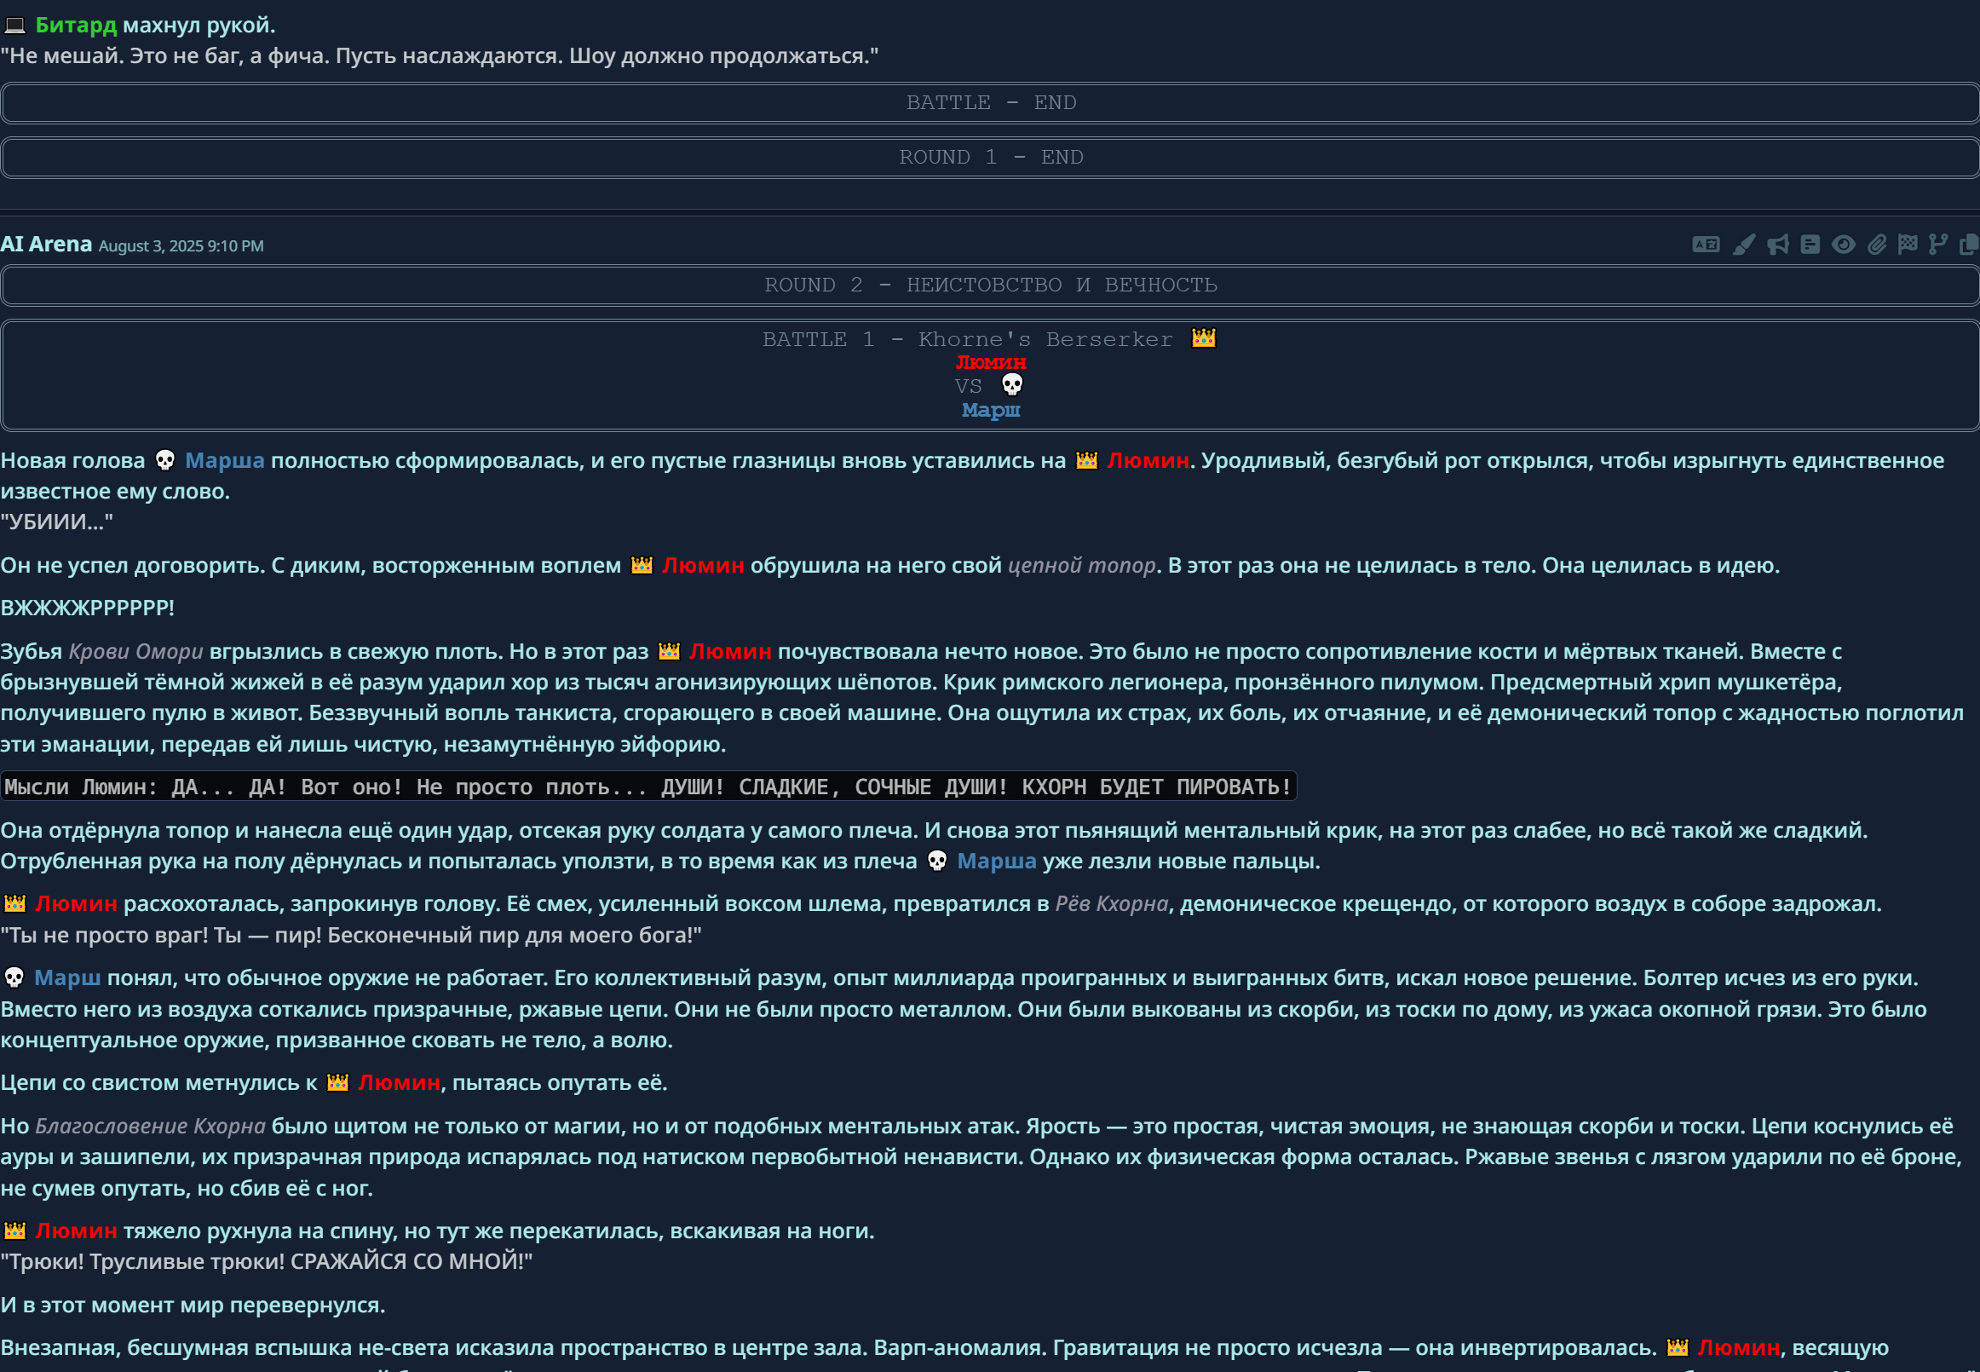Click the green Битард name
This screenshot has width=1980, height=1372.
(x=76, y=25)
